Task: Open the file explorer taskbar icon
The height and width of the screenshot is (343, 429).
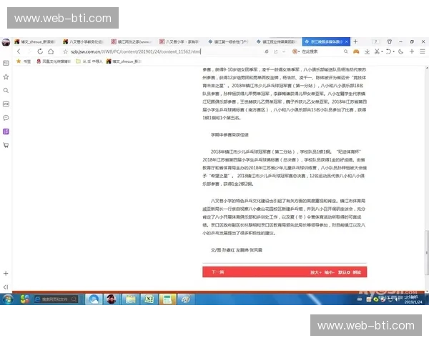Action: point(131,299)
